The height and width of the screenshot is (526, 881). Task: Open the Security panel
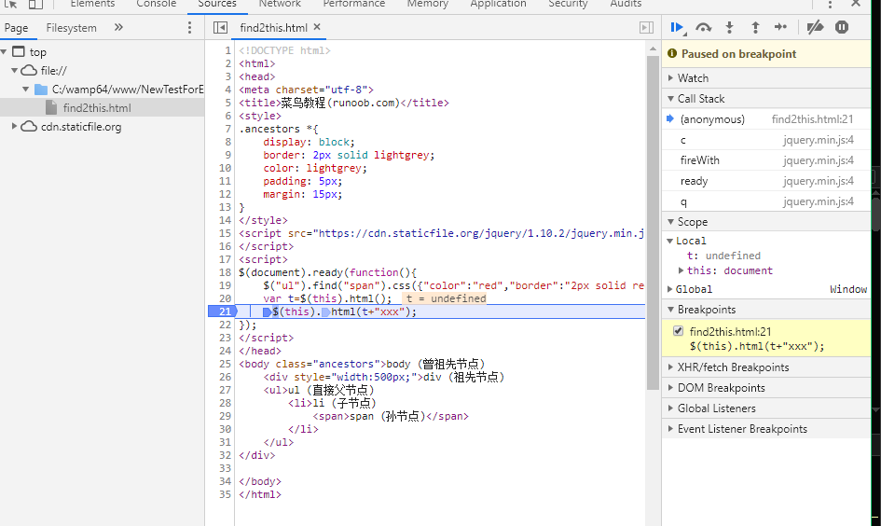pos(568,4)
